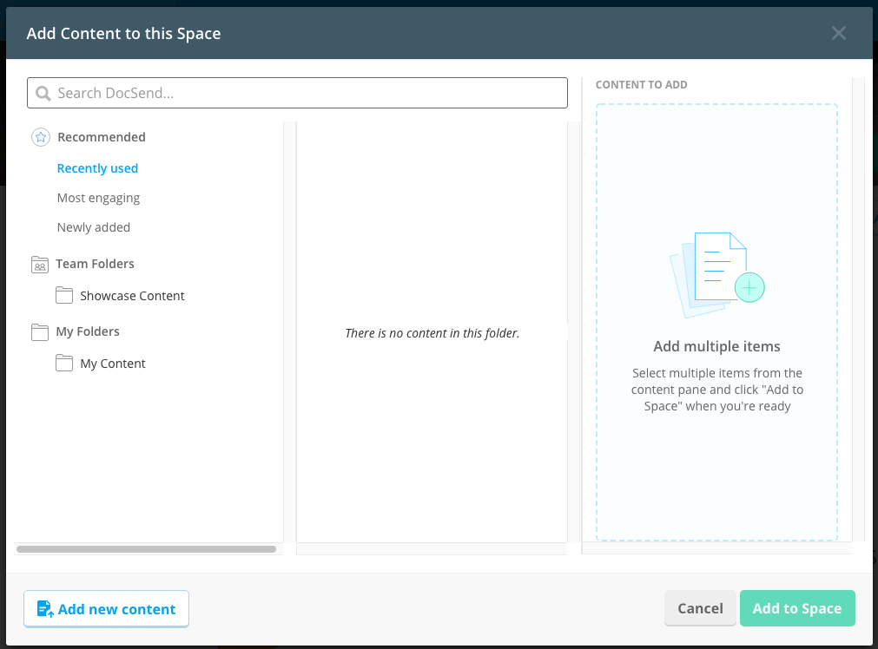Click the Cancel button

[x=700, y=608]
